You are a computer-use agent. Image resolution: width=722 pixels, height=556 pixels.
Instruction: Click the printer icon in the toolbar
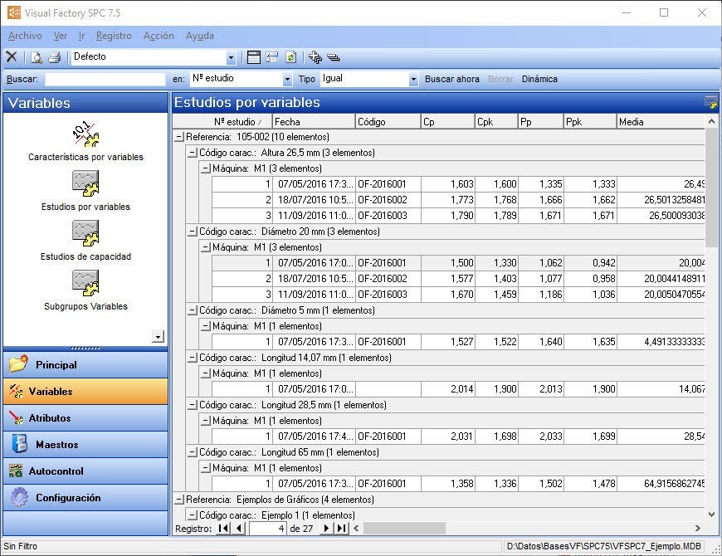coord(55,57)
